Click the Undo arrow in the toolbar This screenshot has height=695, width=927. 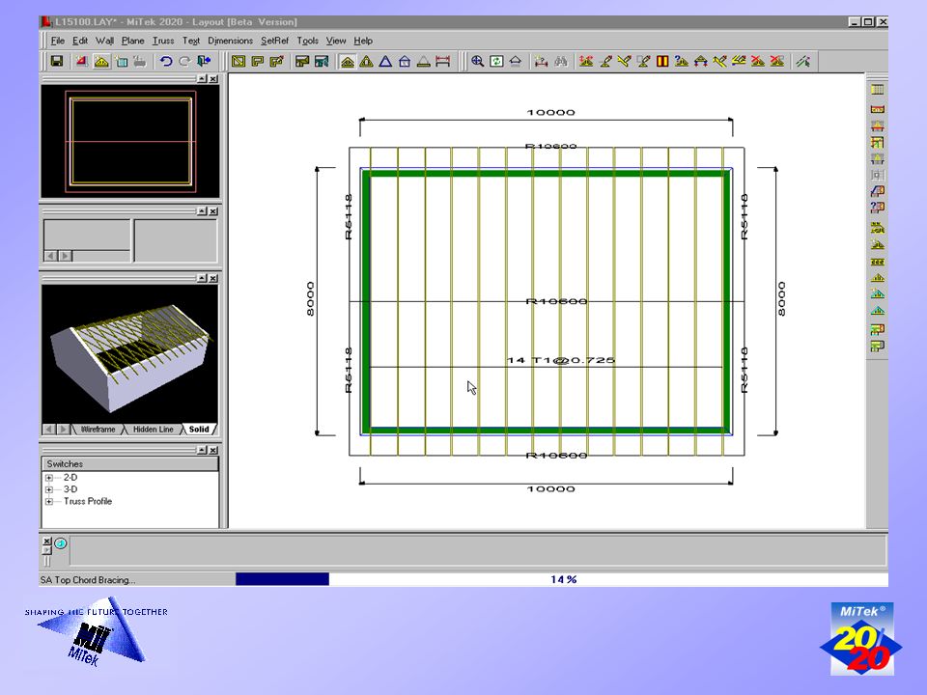point(166,62)
